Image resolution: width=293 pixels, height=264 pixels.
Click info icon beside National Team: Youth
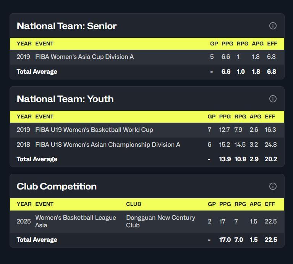[x=273, y=99]
